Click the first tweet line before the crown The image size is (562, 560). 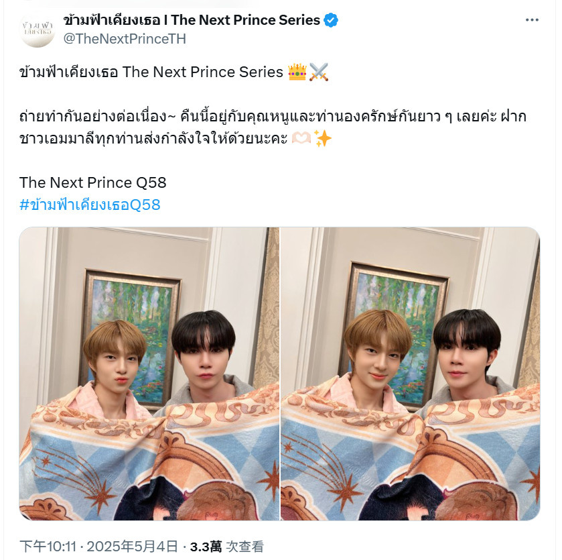tap(151, 72)
